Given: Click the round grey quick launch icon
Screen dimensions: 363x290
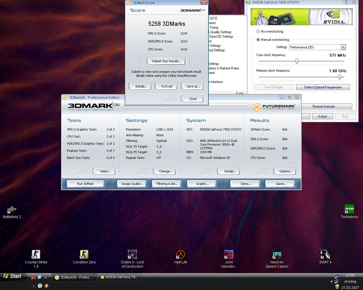Looking at the screenshot, I should click(x=40, y=286).
